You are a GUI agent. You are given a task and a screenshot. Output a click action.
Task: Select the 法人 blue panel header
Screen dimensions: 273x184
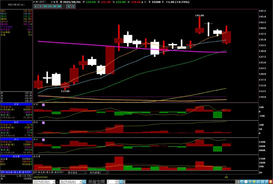point(16,139)
